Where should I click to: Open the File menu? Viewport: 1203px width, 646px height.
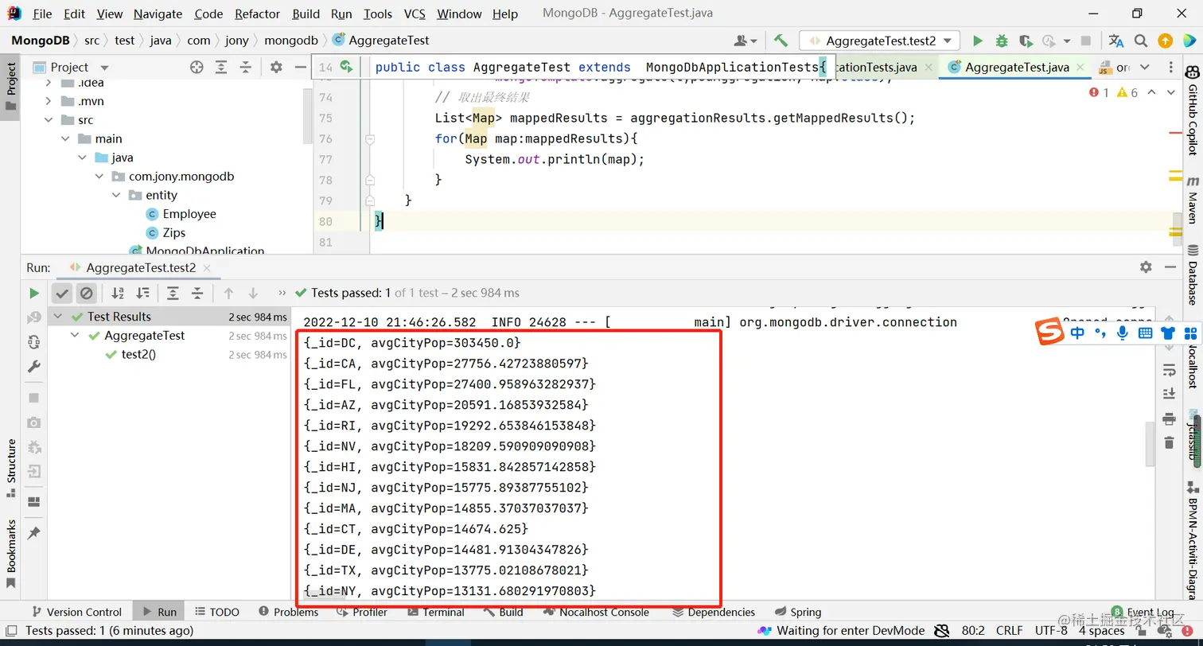click(42, 14)
